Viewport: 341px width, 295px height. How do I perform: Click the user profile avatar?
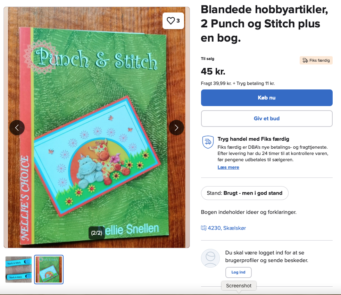tap(210, 258)
